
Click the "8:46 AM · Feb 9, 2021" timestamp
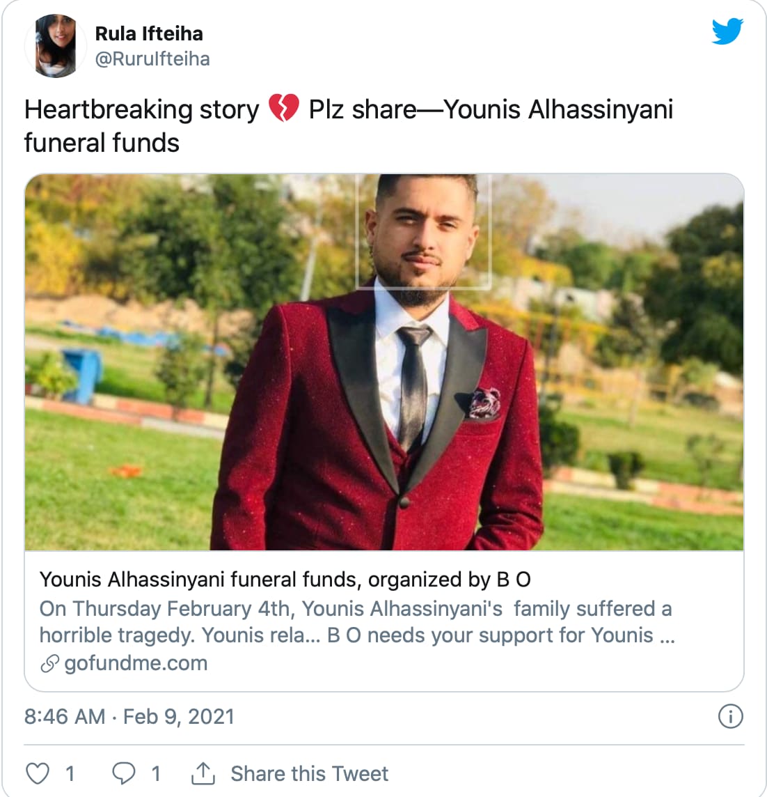pos(129,716)
